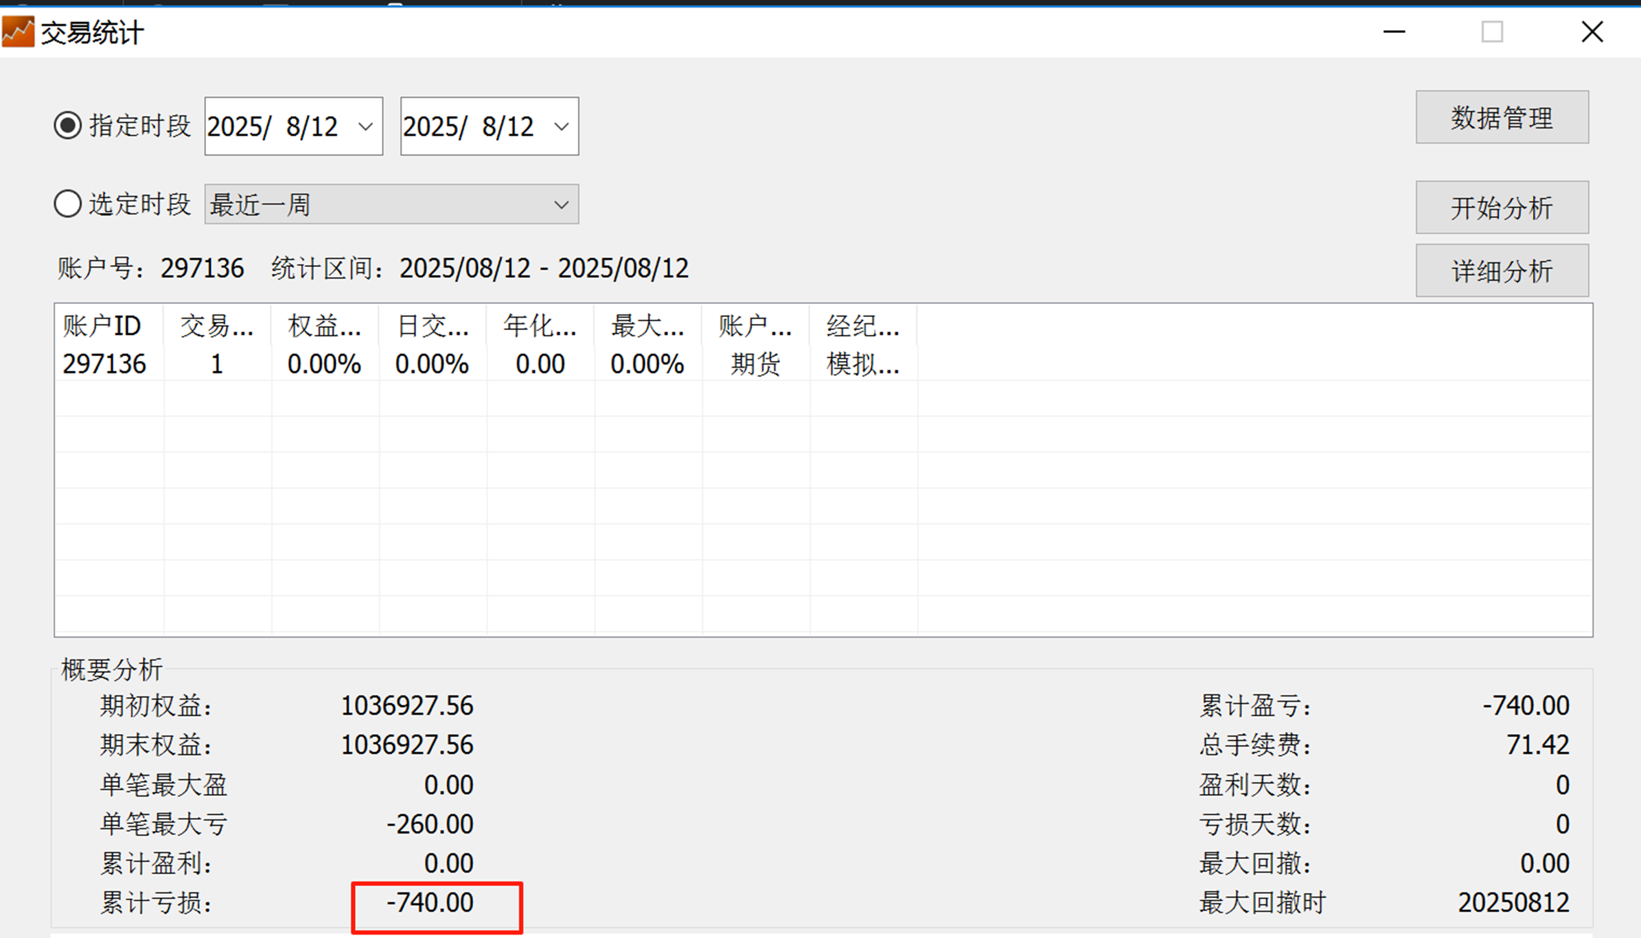The image size is (1641, 938).
Task: Open the start date dropdown arrow
Action: tap(365, 127)
